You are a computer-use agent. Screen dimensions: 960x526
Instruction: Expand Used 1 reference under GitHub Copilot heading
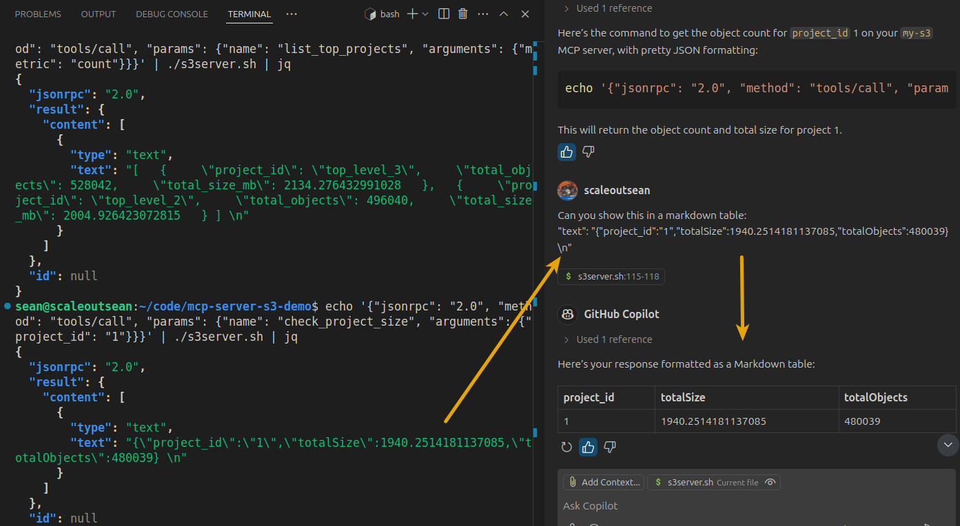click(608, 339)
